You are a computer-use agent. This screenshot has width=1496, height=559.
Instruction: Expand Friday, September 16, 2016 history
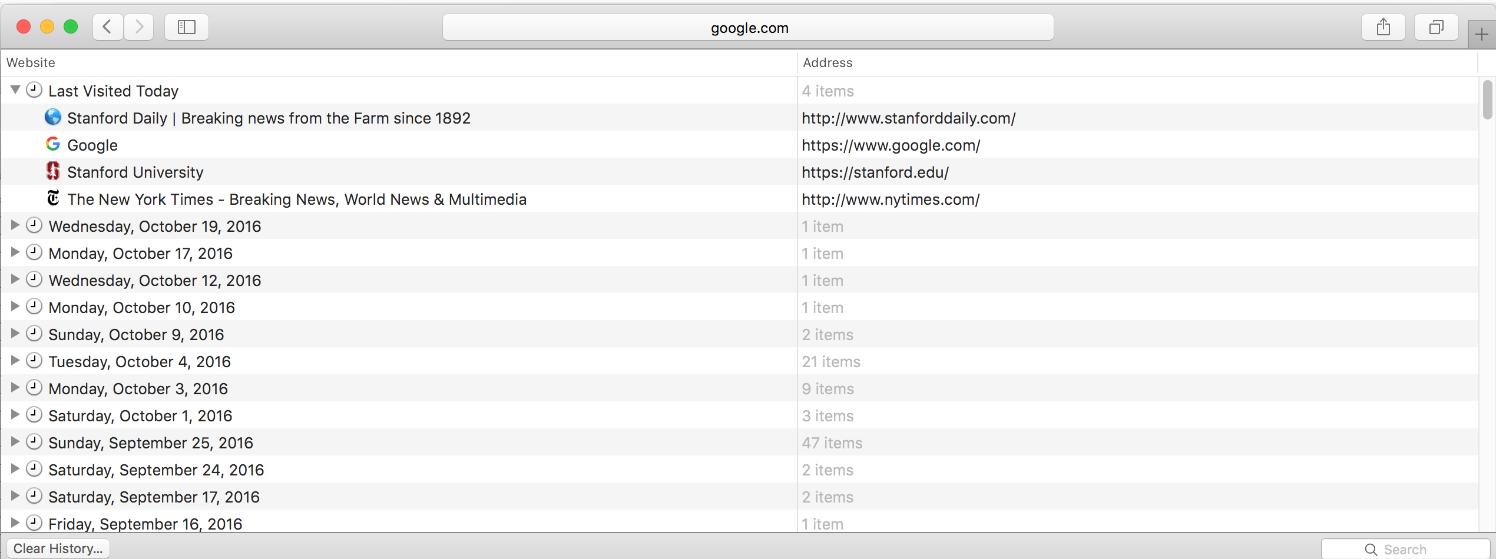tap(15, 523)
